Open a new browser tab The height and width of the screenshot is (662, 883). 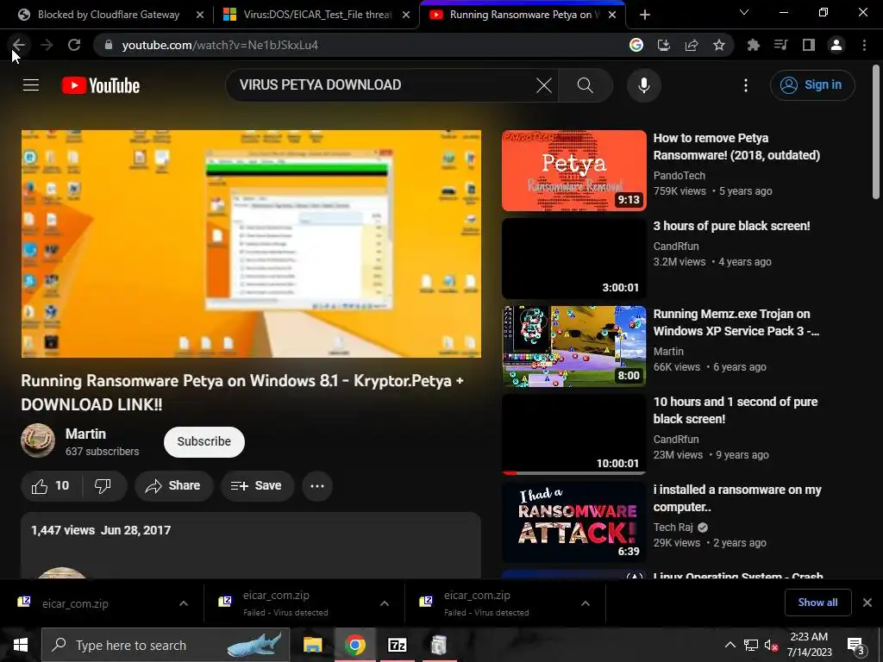click(645, 15)
